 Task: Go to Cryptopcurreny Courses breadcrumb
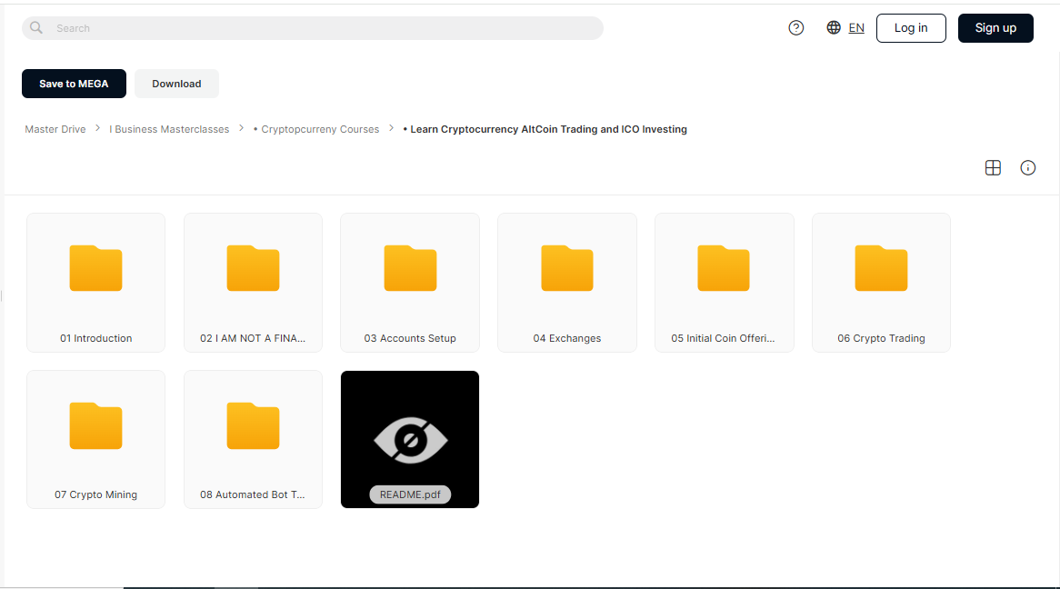coord(316,129)
